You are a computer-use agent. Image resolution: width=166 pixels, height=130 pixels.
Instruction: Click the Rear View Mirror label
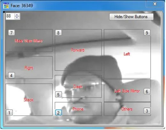click(29, 41)
